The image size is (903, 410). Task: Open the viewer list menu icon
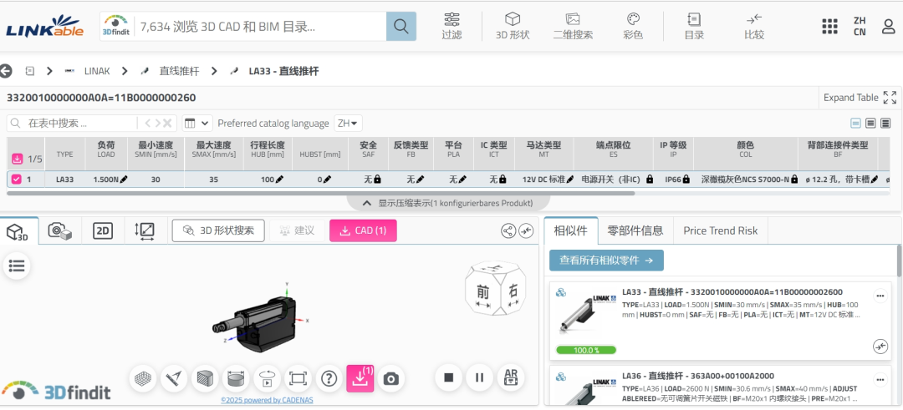17,266
